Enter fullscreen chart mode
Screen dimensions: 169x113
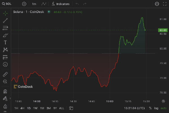(x=164, y=4)
